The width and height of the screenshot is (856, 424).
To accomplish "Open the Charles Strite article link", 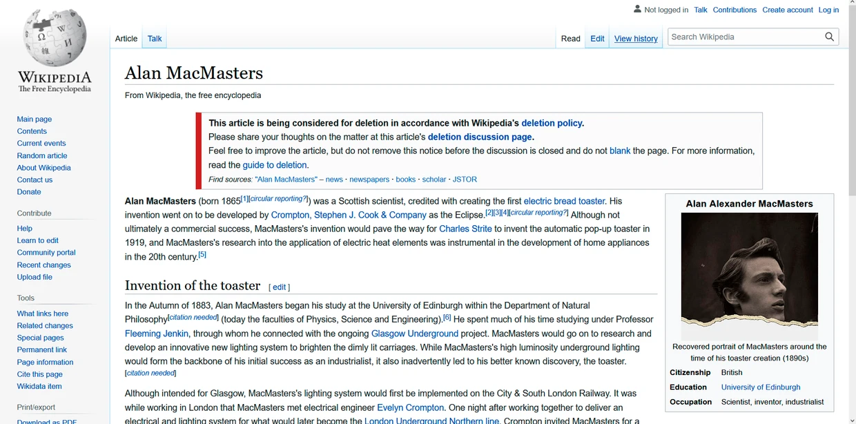I will pyautogui.click(x=465, y=229).
